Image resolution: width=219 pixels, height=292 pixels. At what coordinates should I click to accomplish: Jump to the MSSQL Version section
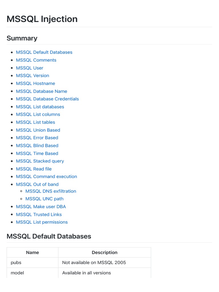pos(33,76)
